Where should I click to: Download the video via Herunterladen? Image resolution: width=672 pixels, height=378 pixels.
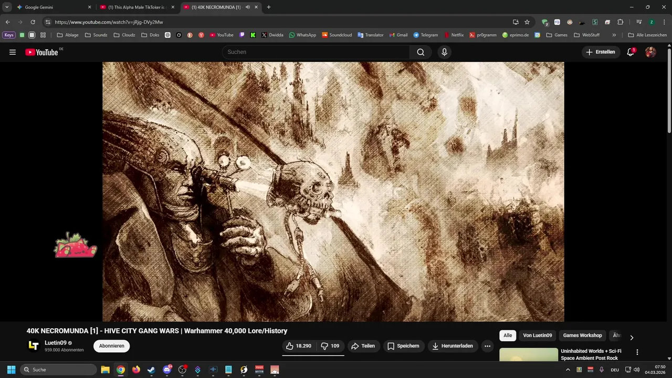coord(453,346)
